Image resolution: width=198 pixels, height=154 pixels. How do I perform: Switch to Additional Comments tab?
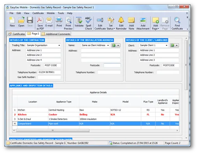(x=56, y=34)
